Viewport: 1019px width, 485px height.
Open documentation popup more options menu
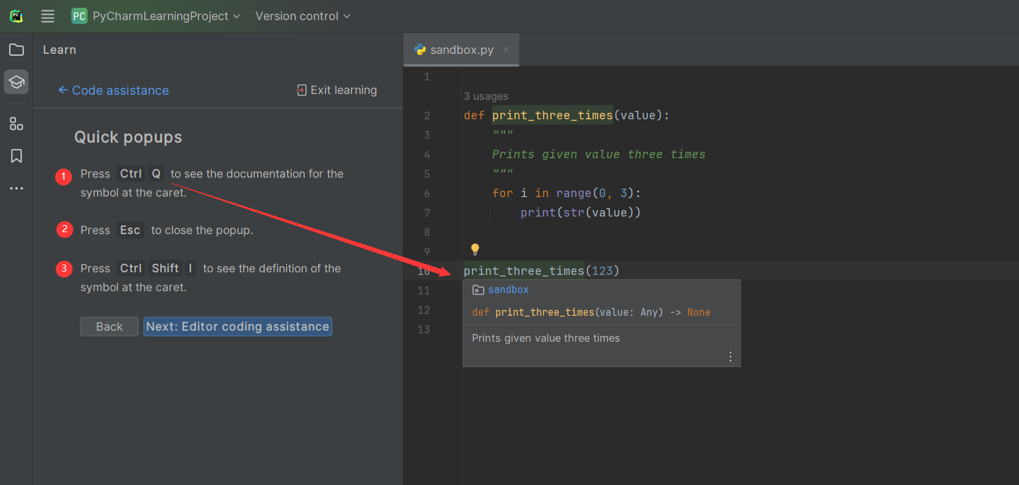click(x=730, y=357)
